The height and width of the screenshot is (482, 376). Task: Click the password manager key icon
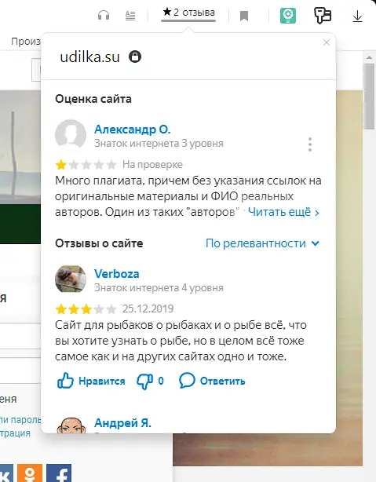tap(322, 16)
